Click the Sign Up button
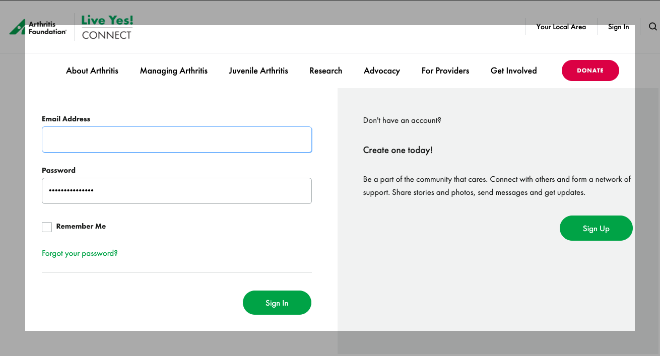 click(596, 228)
